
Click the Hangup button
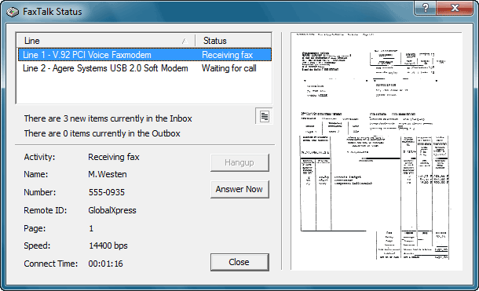pyautogui.click(x=239, y=162)
